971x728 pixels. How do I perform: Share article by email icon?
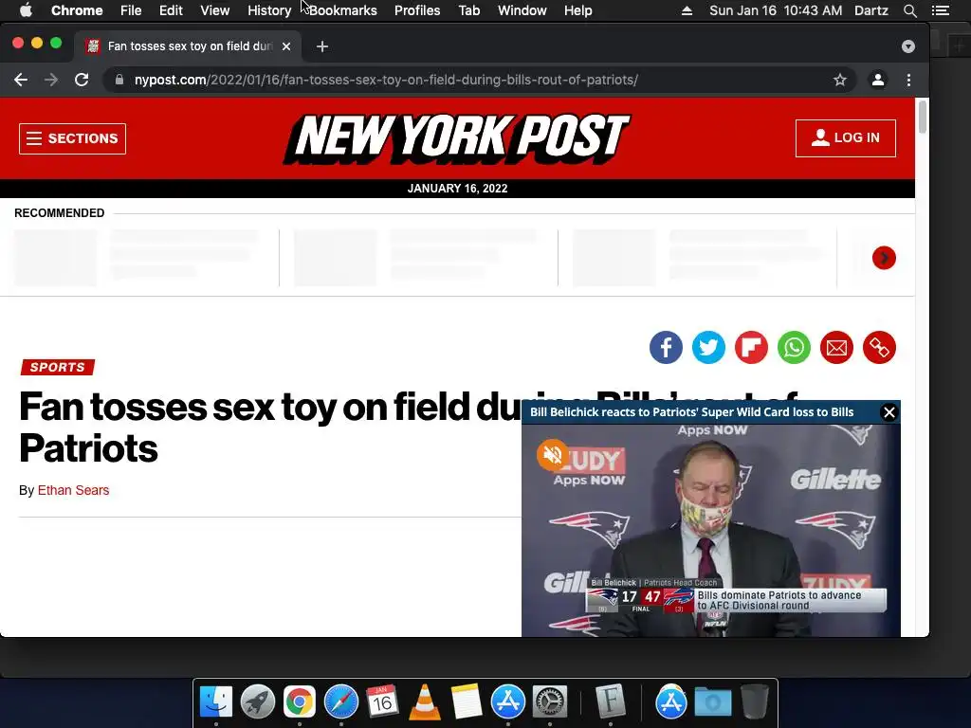coord(836,347)
